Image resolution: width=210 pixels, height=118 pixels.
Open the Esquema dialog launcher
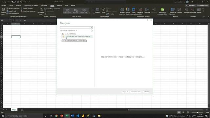click(204, 17)
